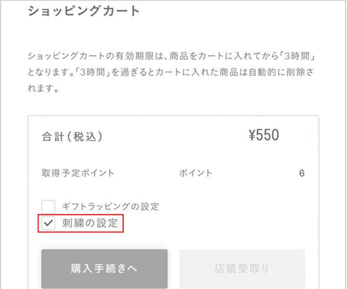The width and height of the screenshot is (347, 289).
Task: Click the ポイント unit label
Action: pos(196,173)
